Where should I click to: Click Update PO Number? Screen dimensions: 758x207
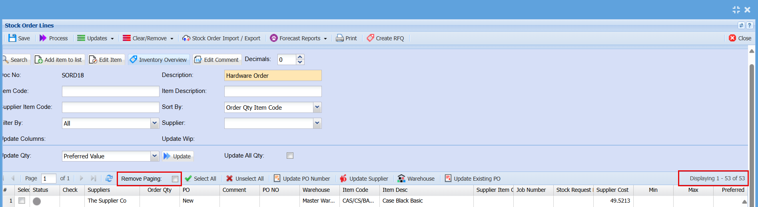(x=302, y=178)
